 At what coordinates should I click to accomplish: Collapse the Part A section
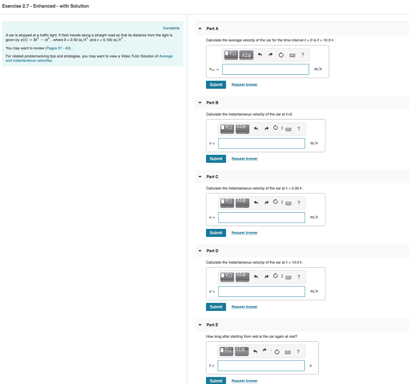click(x=200, y=28)
